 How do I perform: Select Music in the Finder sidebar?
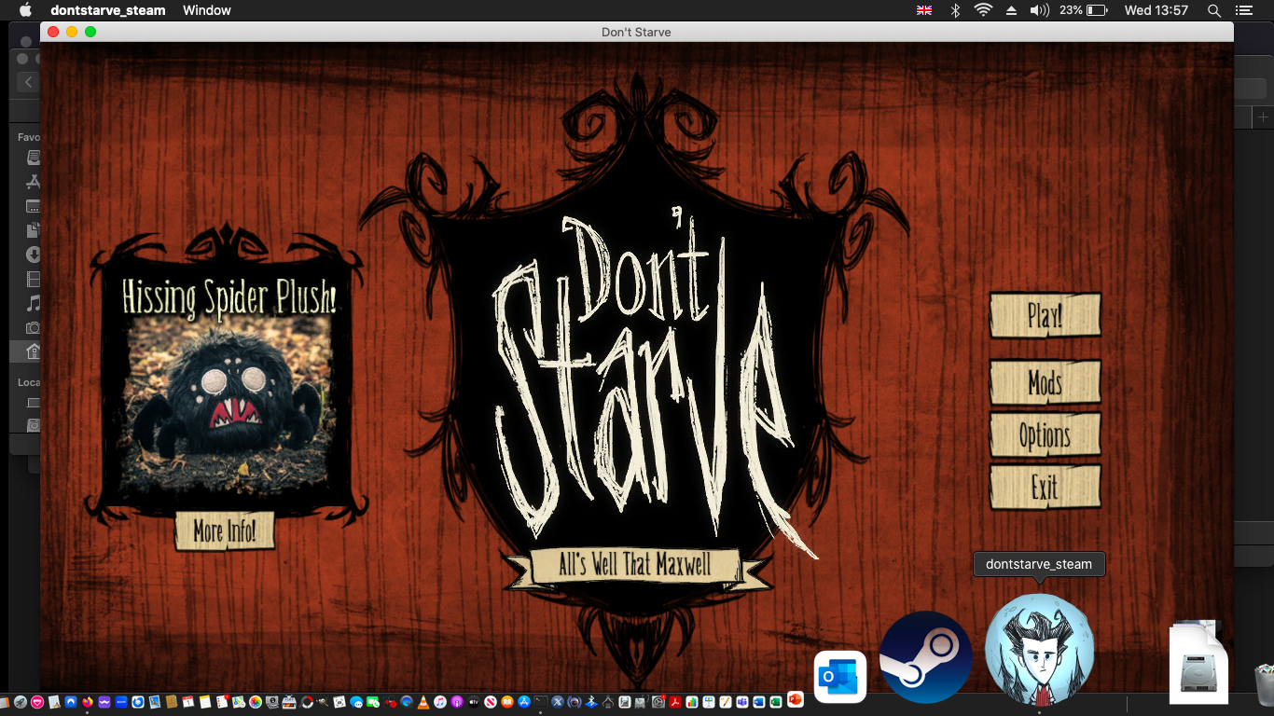[x=33, y=303]
